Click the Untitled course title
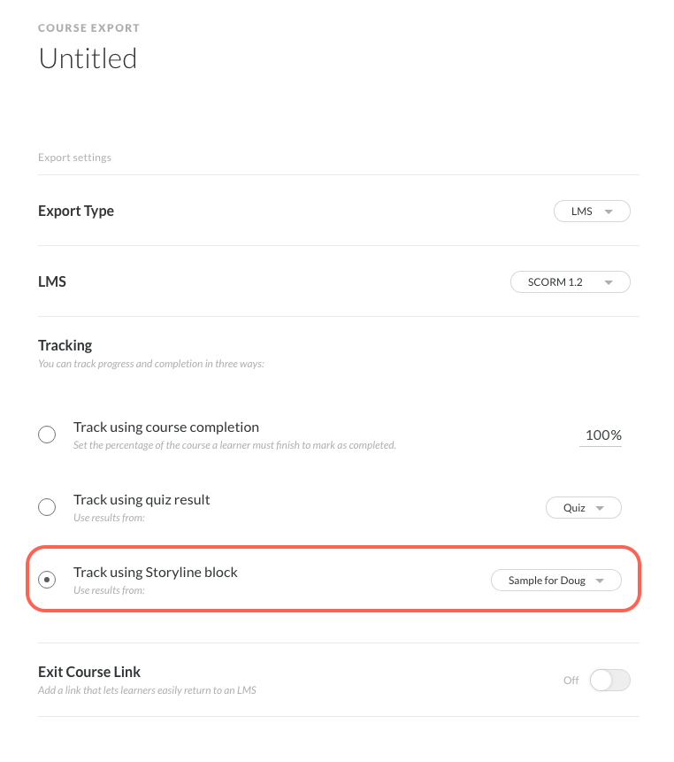 (88, 58)
